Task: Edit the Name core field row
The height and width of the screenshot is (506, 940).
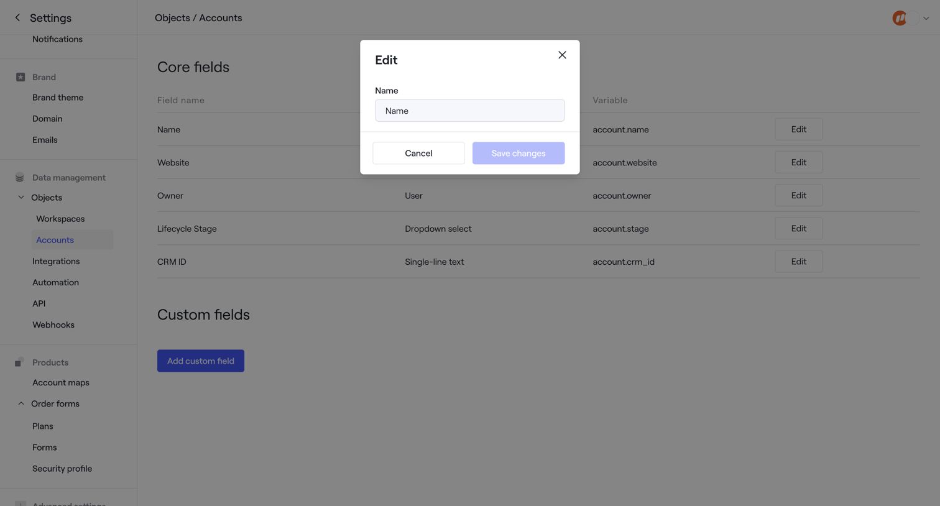Action: 799,129
